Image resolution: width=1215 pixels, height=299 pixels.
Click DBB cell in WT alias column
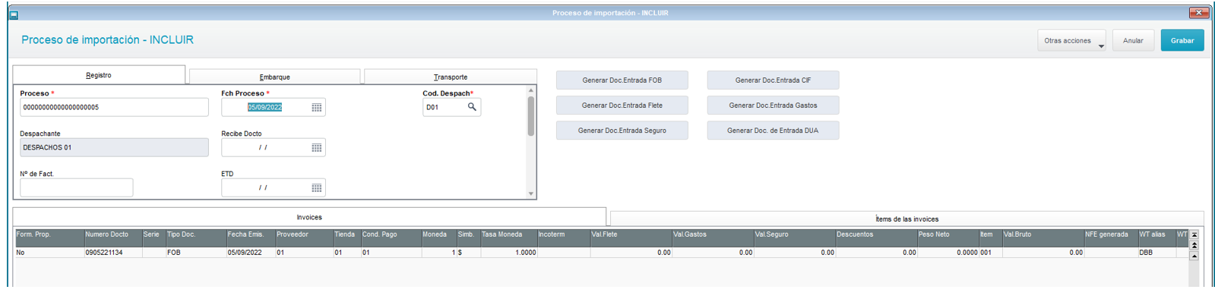click(x=1156, y=253)
